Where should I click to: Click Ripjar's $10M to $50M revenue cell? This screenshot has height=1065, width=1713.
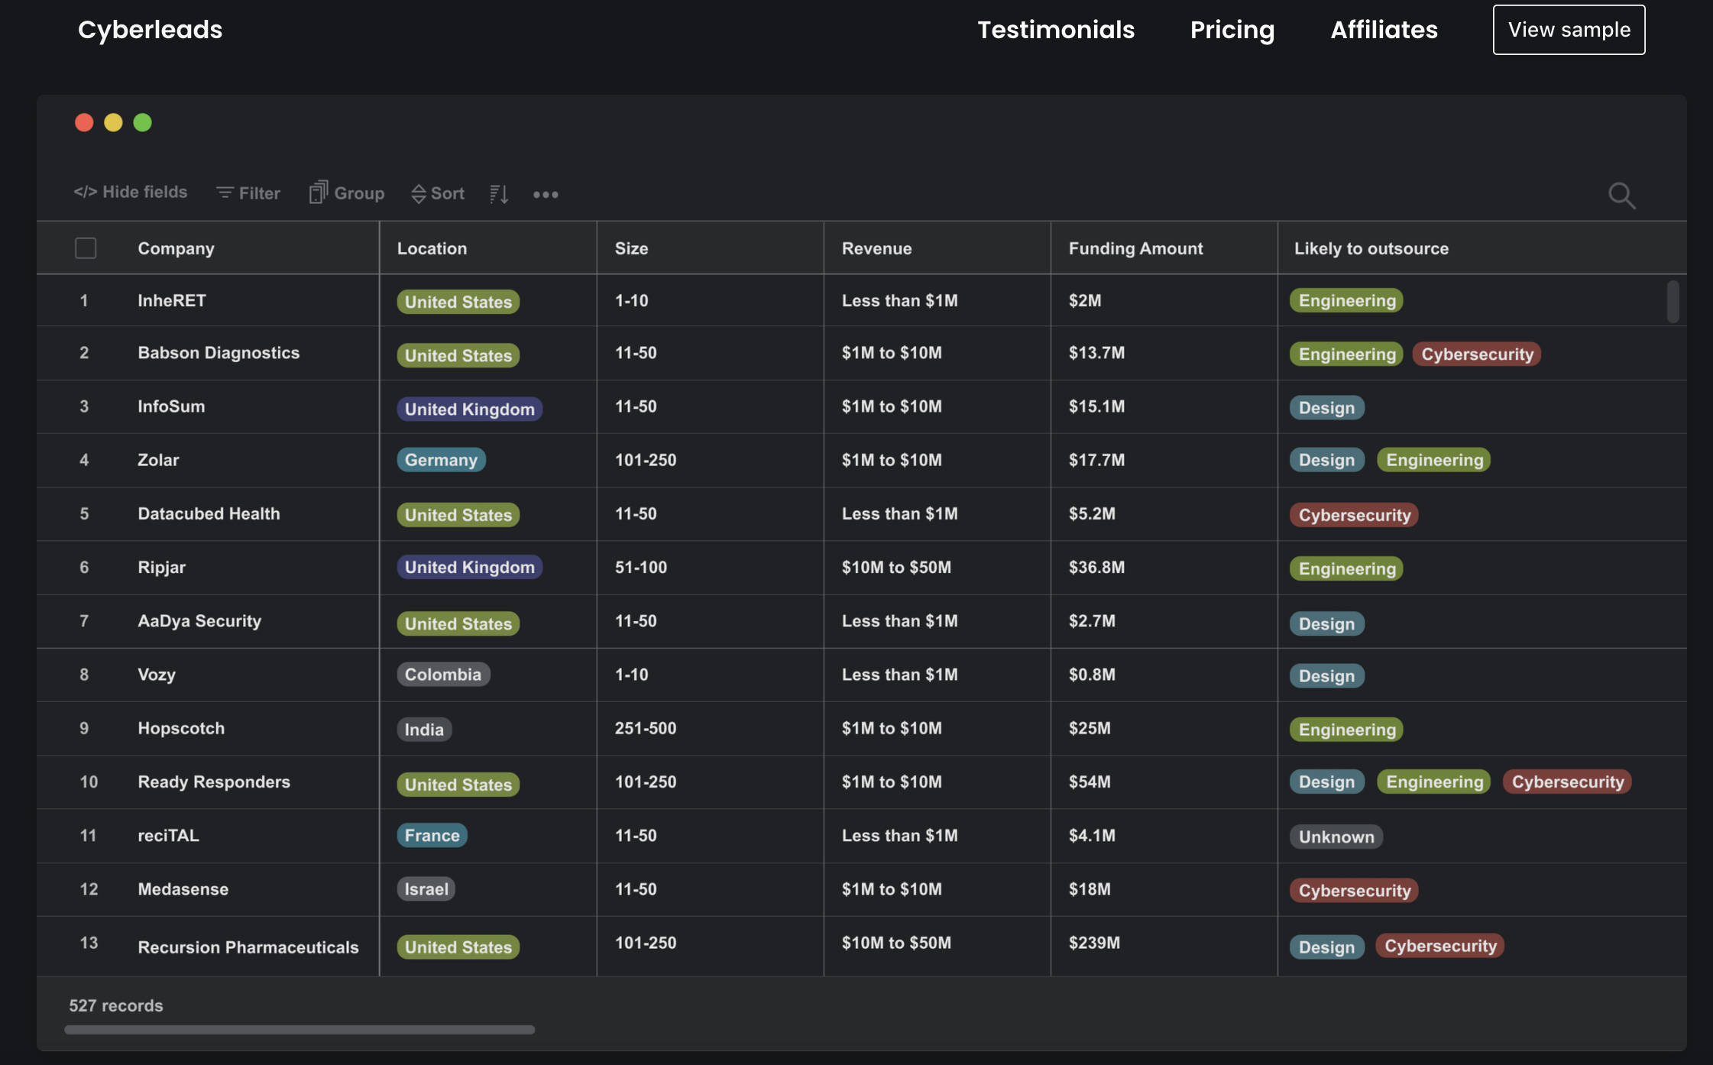pos(896,567)
